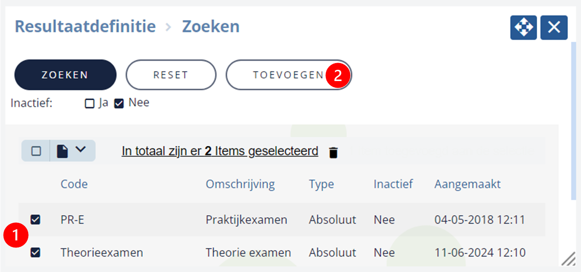Sort by the Aangemaakt column header

coord(467,184)
